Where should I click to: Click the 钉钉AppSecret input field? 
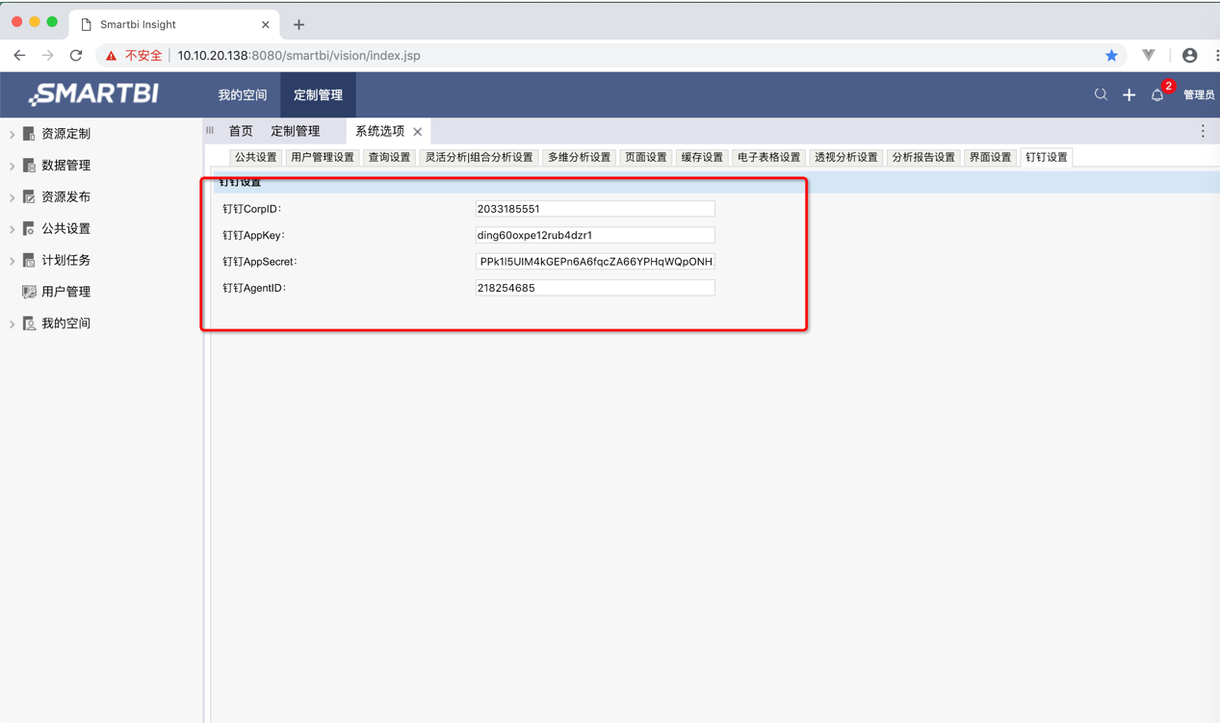click(x=595, y=262)
